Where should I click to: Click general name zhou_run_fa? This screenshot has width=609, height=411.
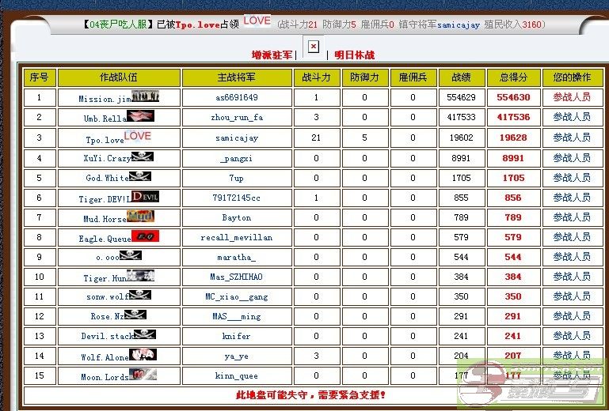(x=237, y=117)
